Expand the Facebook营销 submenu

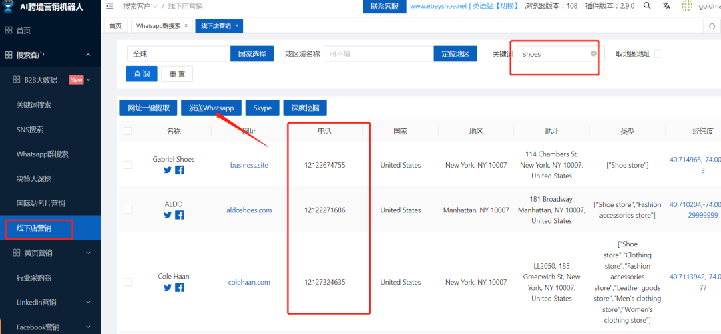pos(88,327)
